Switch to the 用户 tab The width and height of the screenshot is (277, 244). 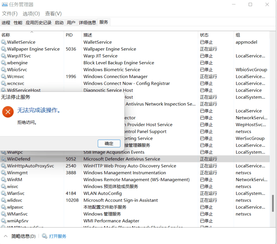point(71,22)
